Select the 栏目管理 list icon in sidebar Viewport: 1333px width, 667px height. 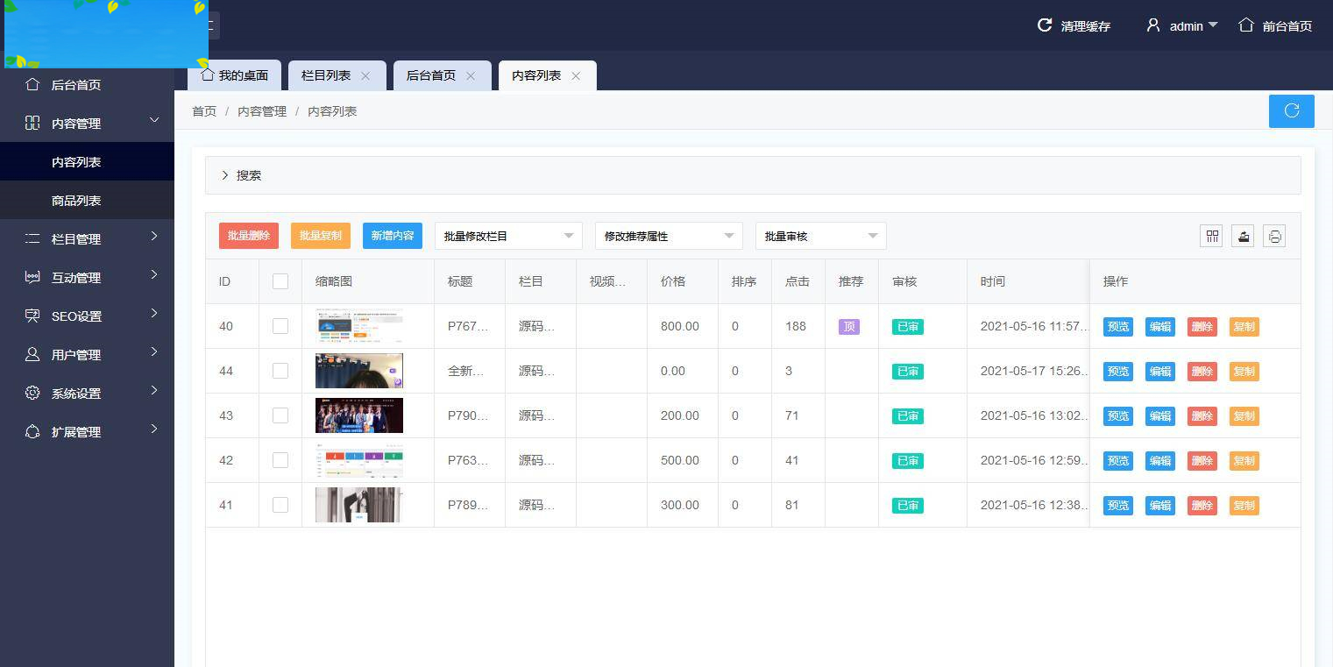click(x=32, y=238)
